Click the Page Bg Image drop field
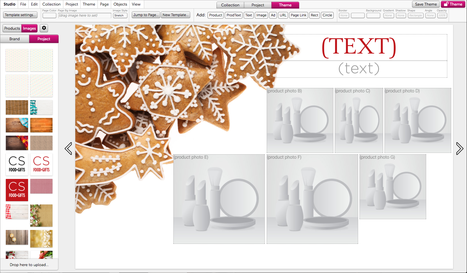Screen dimensions: 467x273 (85, 16)
